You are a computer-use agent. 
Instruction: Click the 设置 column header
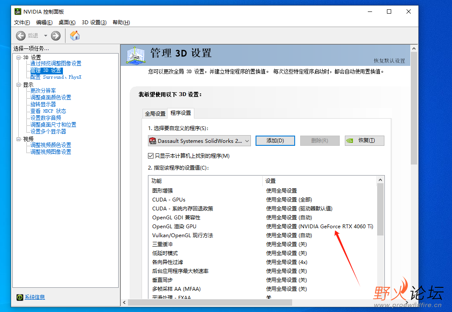point(320,181)
